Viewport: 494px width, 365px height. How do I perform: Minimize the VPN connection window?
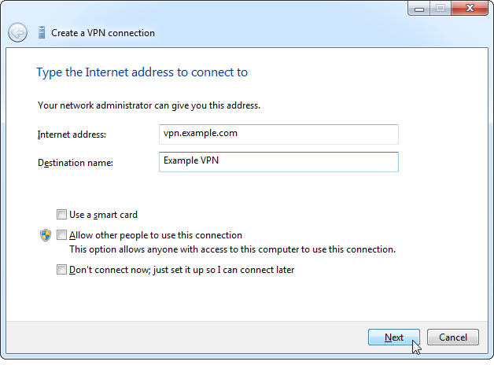(x=419, y=9)
